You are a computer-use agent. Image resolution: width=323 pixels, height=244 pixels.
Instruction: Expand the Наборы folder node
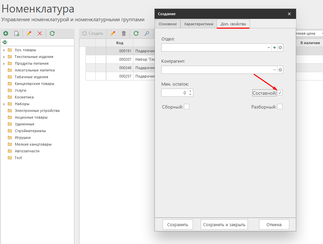(x=4, y=104)
